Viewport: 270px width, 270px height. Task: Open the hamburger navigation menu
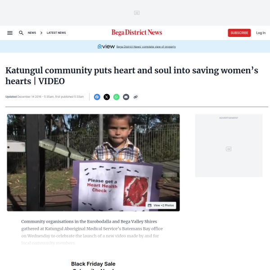pyautogui.click(x=10, y=33)
